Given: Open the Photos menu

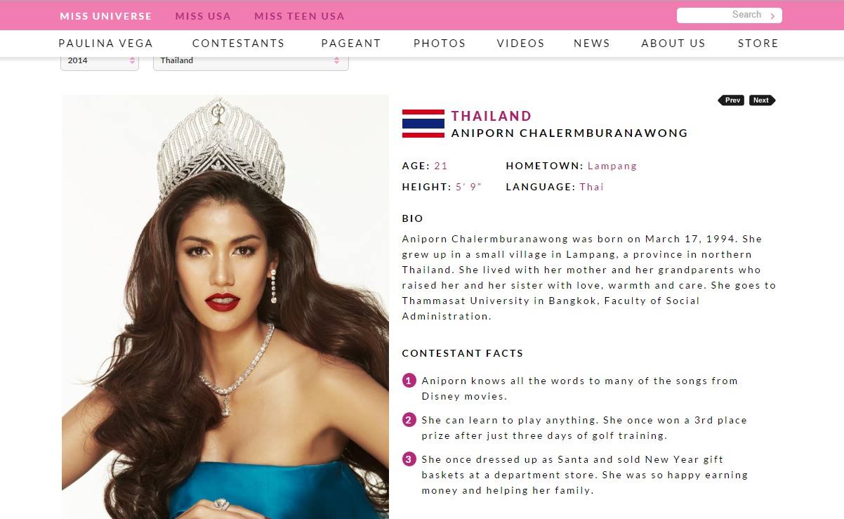Looking at the screenshot, I should point(440,43).
